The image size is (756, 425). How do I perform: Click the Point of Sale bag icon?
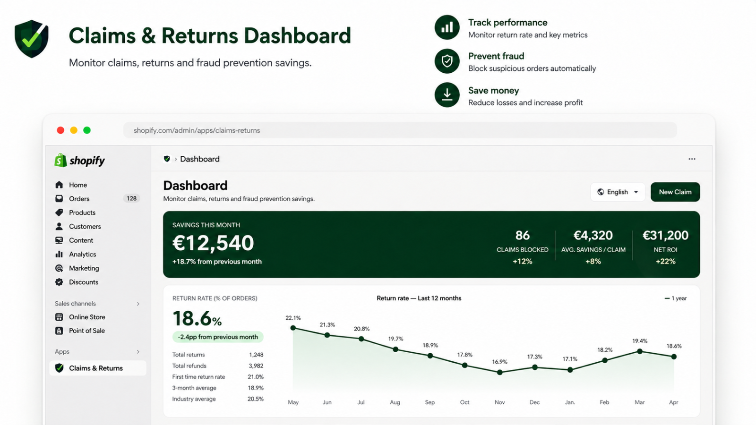pos(59,331)
